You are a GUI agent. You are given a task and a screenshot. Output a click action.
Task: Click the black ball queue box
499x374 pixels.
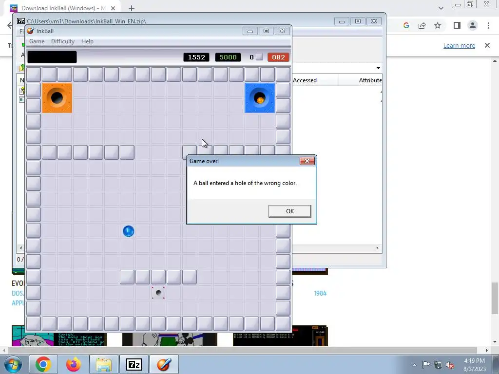coord(52,57)
